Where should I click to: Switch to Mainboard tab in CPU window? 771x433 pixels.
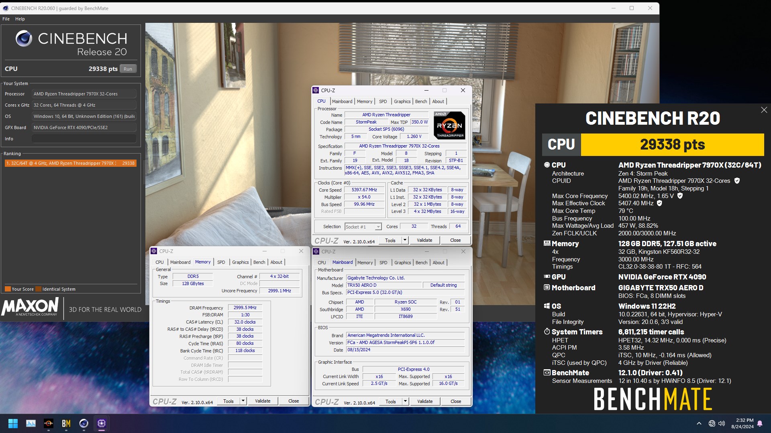(x=342, y=101)
